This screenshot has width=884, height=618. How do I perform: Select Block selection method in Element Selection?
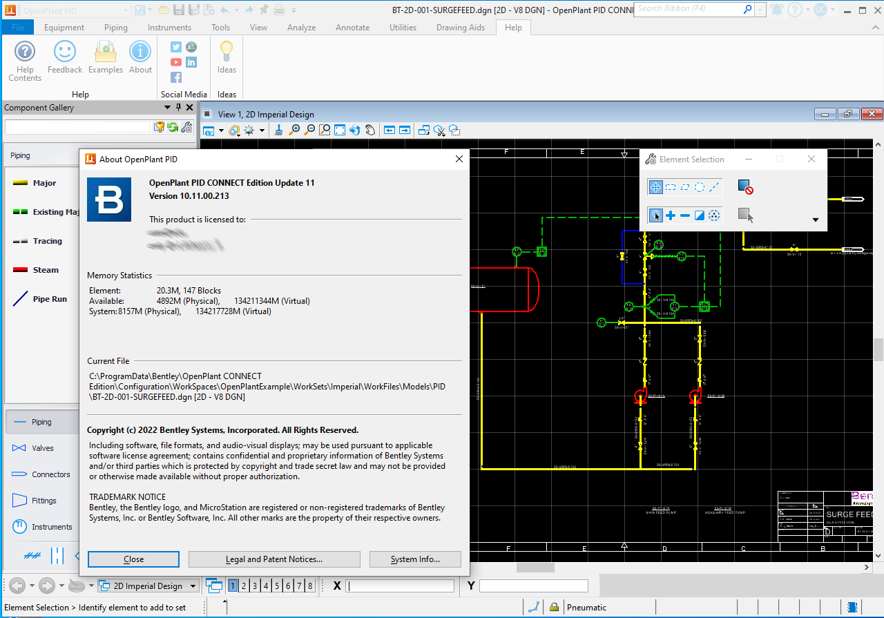[x=671, y=187]
